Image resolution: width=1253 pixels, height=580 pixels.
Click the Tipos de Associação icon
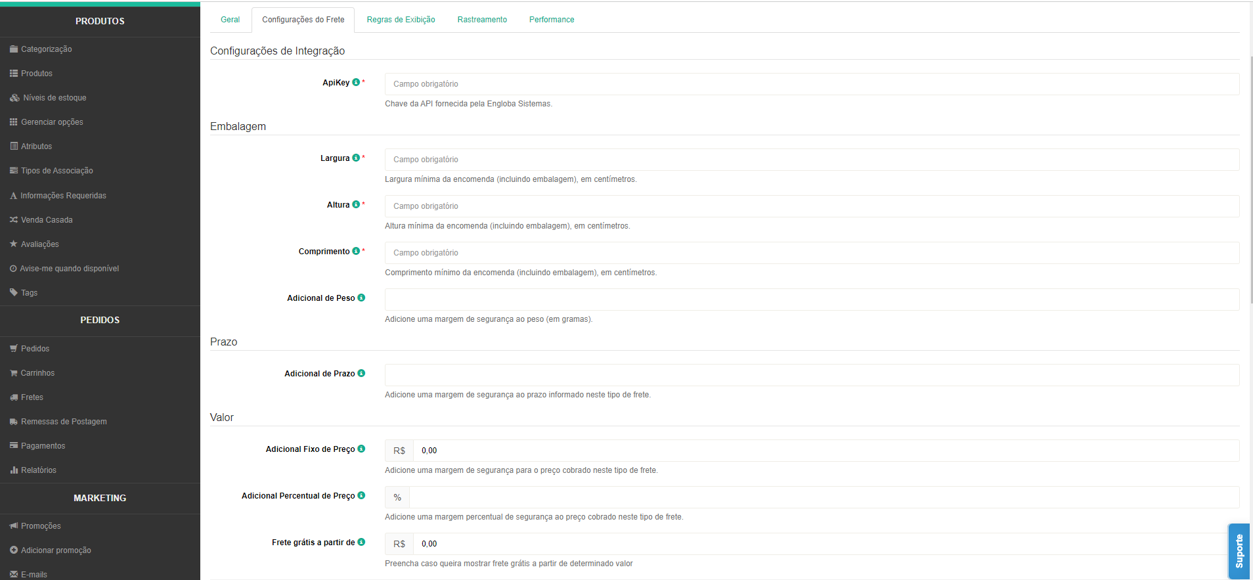14,171
